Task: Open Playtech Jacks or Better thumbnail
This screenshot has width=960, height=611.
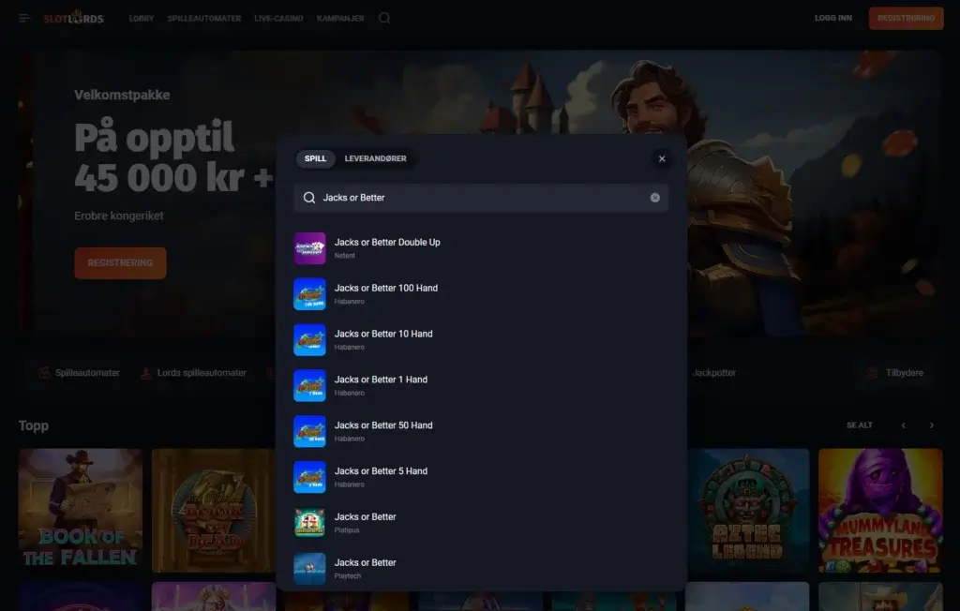Action: pos(309,569)
